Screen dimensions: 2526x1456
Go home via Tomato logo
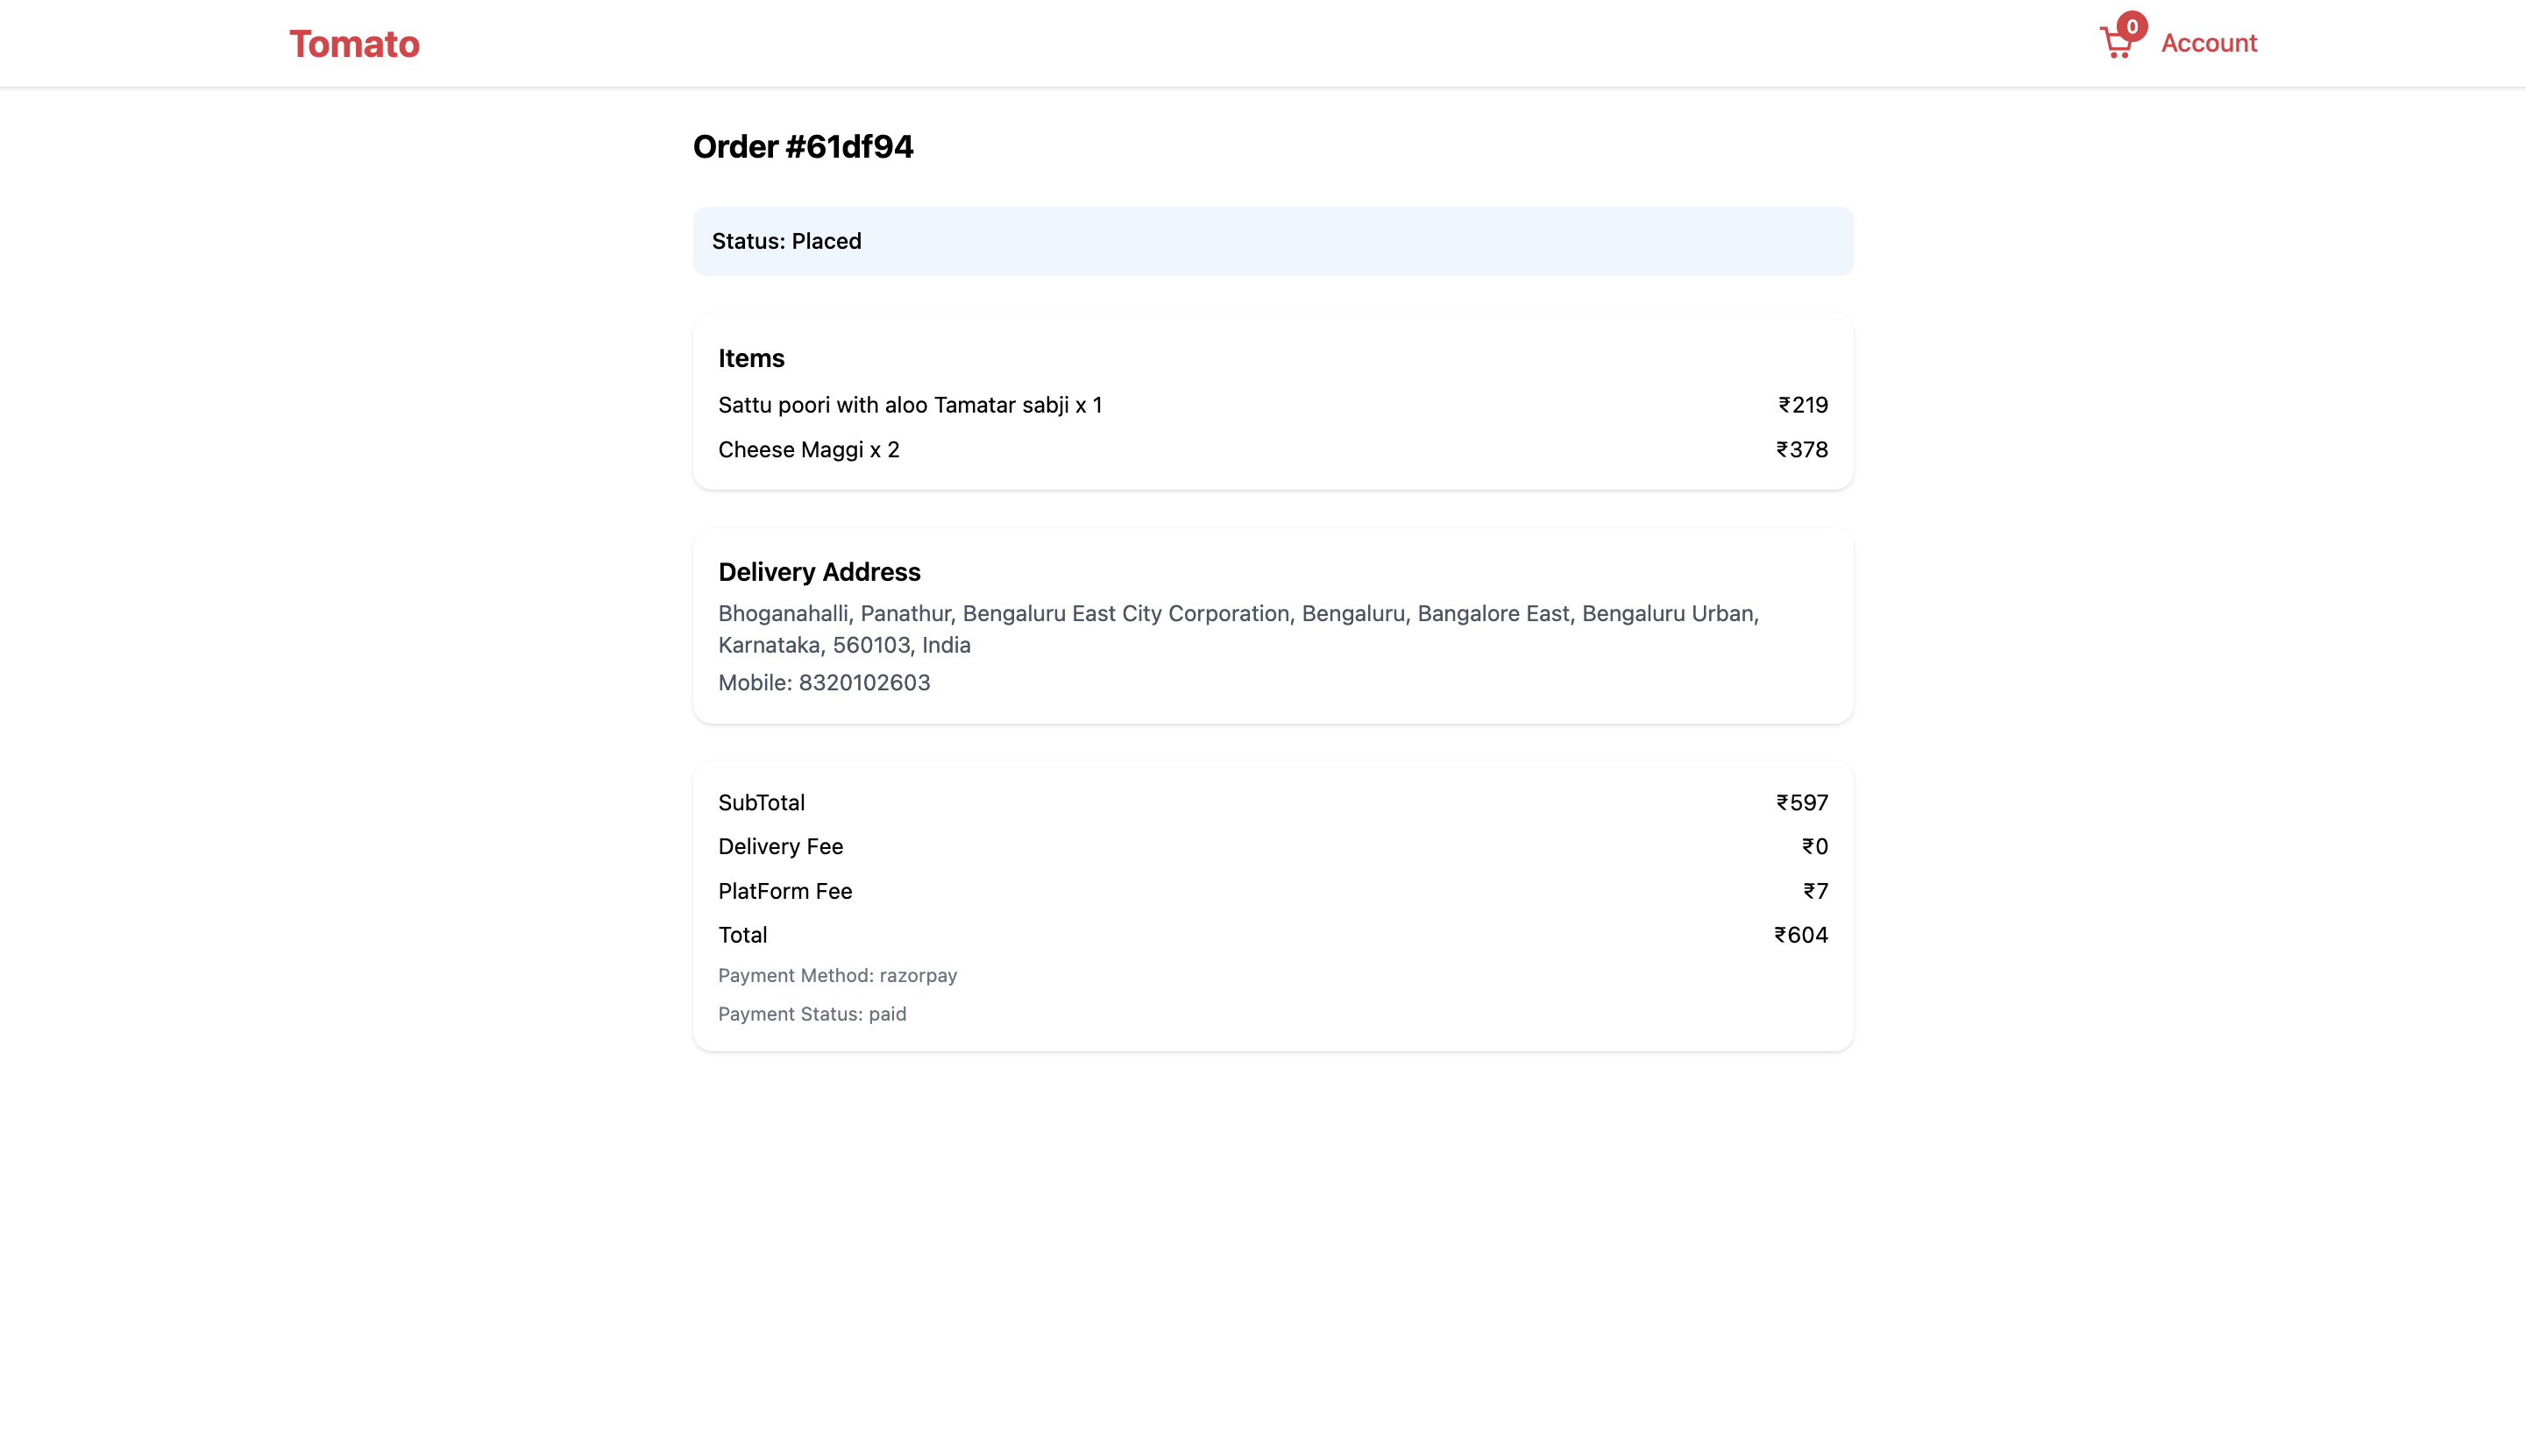[354, 44]
